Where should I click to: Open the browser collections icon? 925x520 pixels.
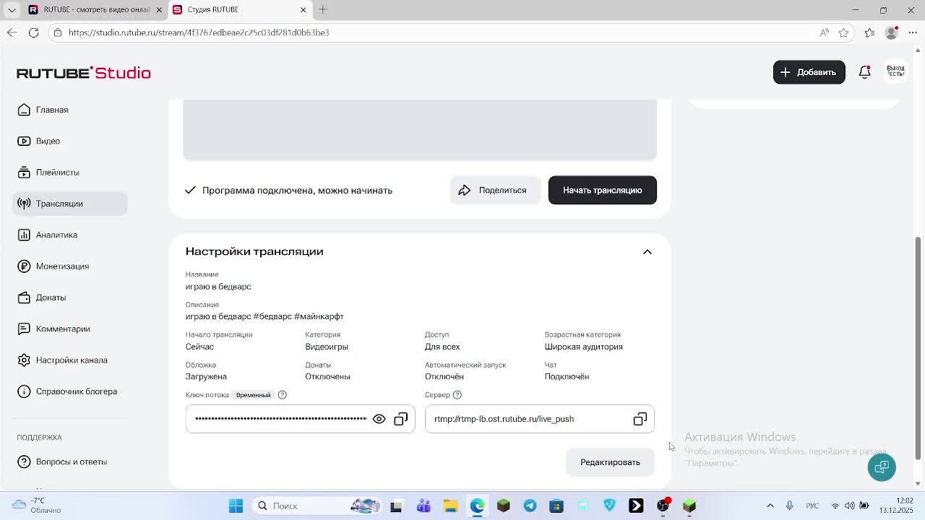pos(870,32)
